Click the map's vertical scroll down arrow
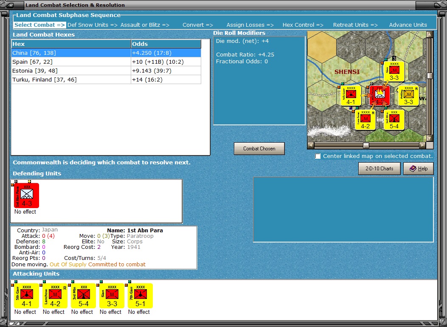 point(430,138)
